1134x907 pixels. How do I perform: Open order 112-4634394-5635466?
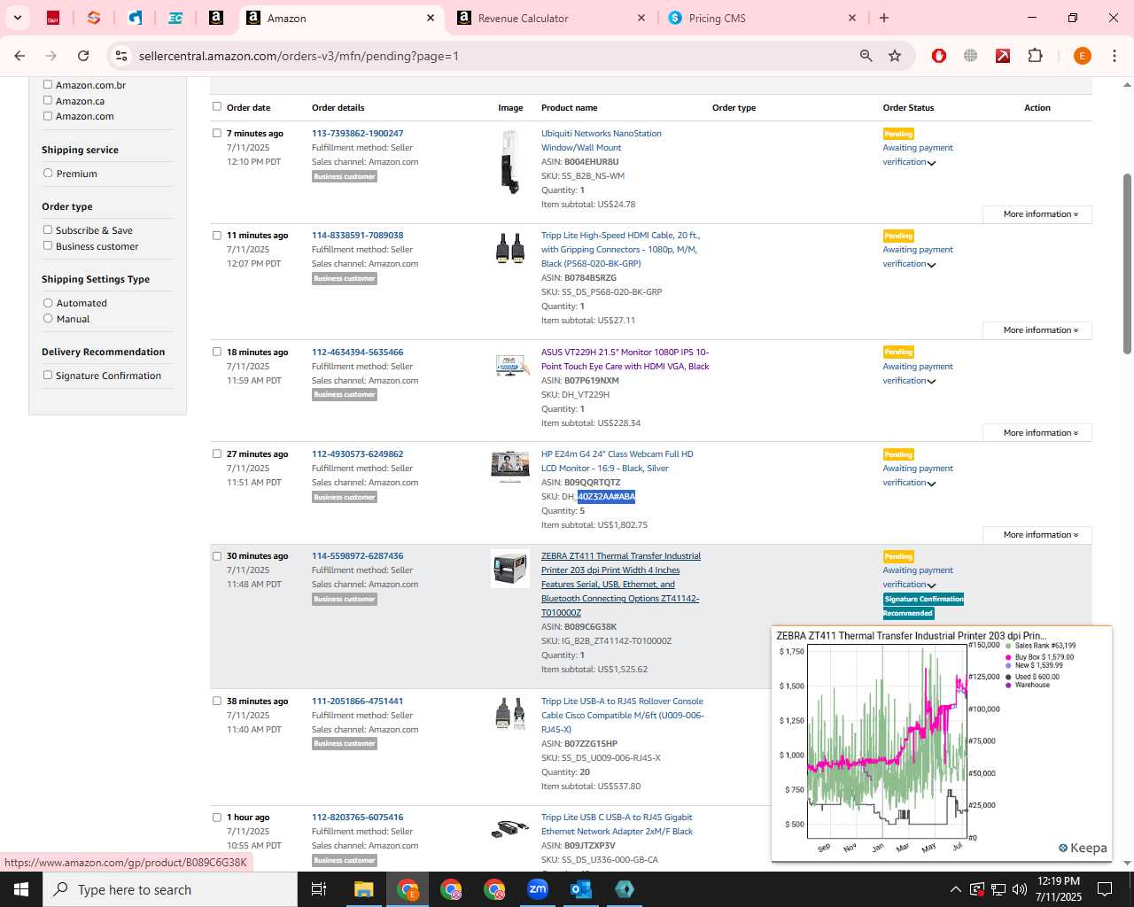coord(357,353)
